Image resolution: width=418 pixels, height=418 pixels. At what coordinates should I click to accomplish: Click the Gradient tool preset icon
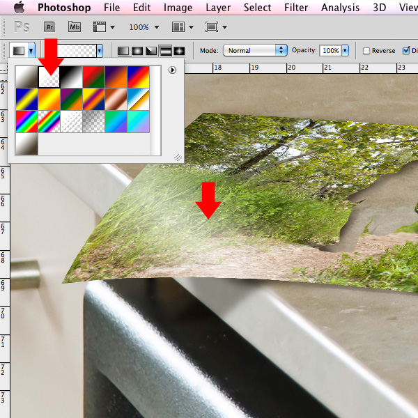(x=19, y=51)
